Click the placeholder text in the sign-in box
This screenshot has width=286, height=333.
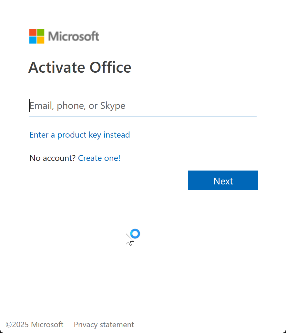77,105
